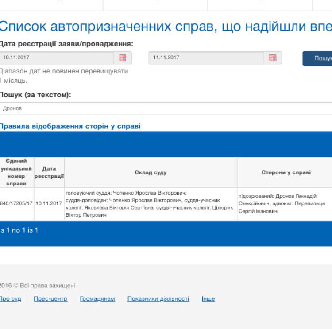Click the Дата реєстрації заяви/провадження label
The width and height of the screenshot is (332, 329).
click(66, 44)
